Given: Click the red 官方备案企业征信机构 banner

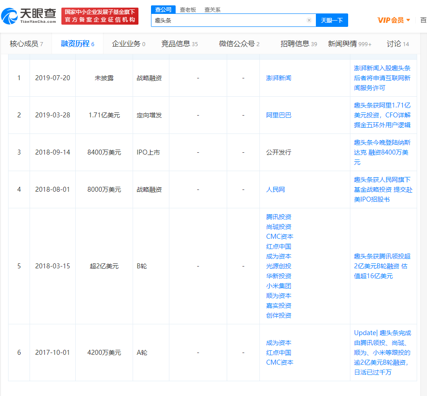Looking at the screenshot, I should pyautogui.click(x=100, y=16).
